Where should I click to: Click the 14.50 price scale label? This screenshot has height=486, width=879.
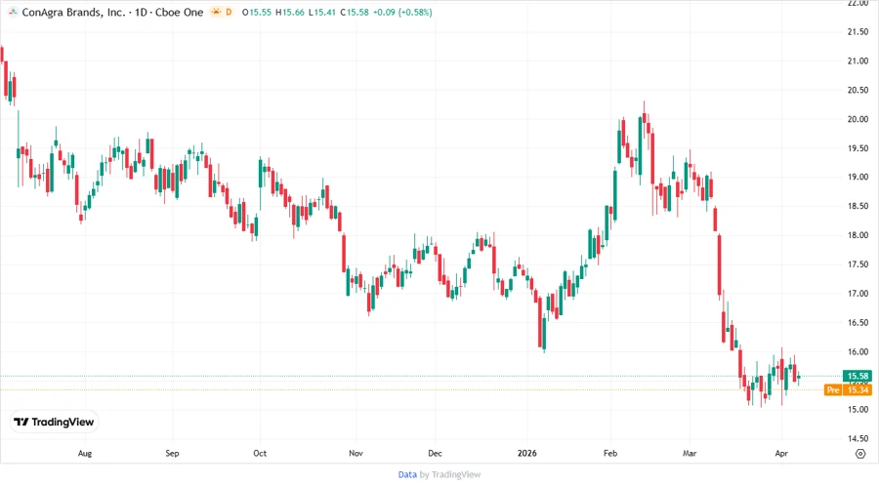tap(858, 438)
